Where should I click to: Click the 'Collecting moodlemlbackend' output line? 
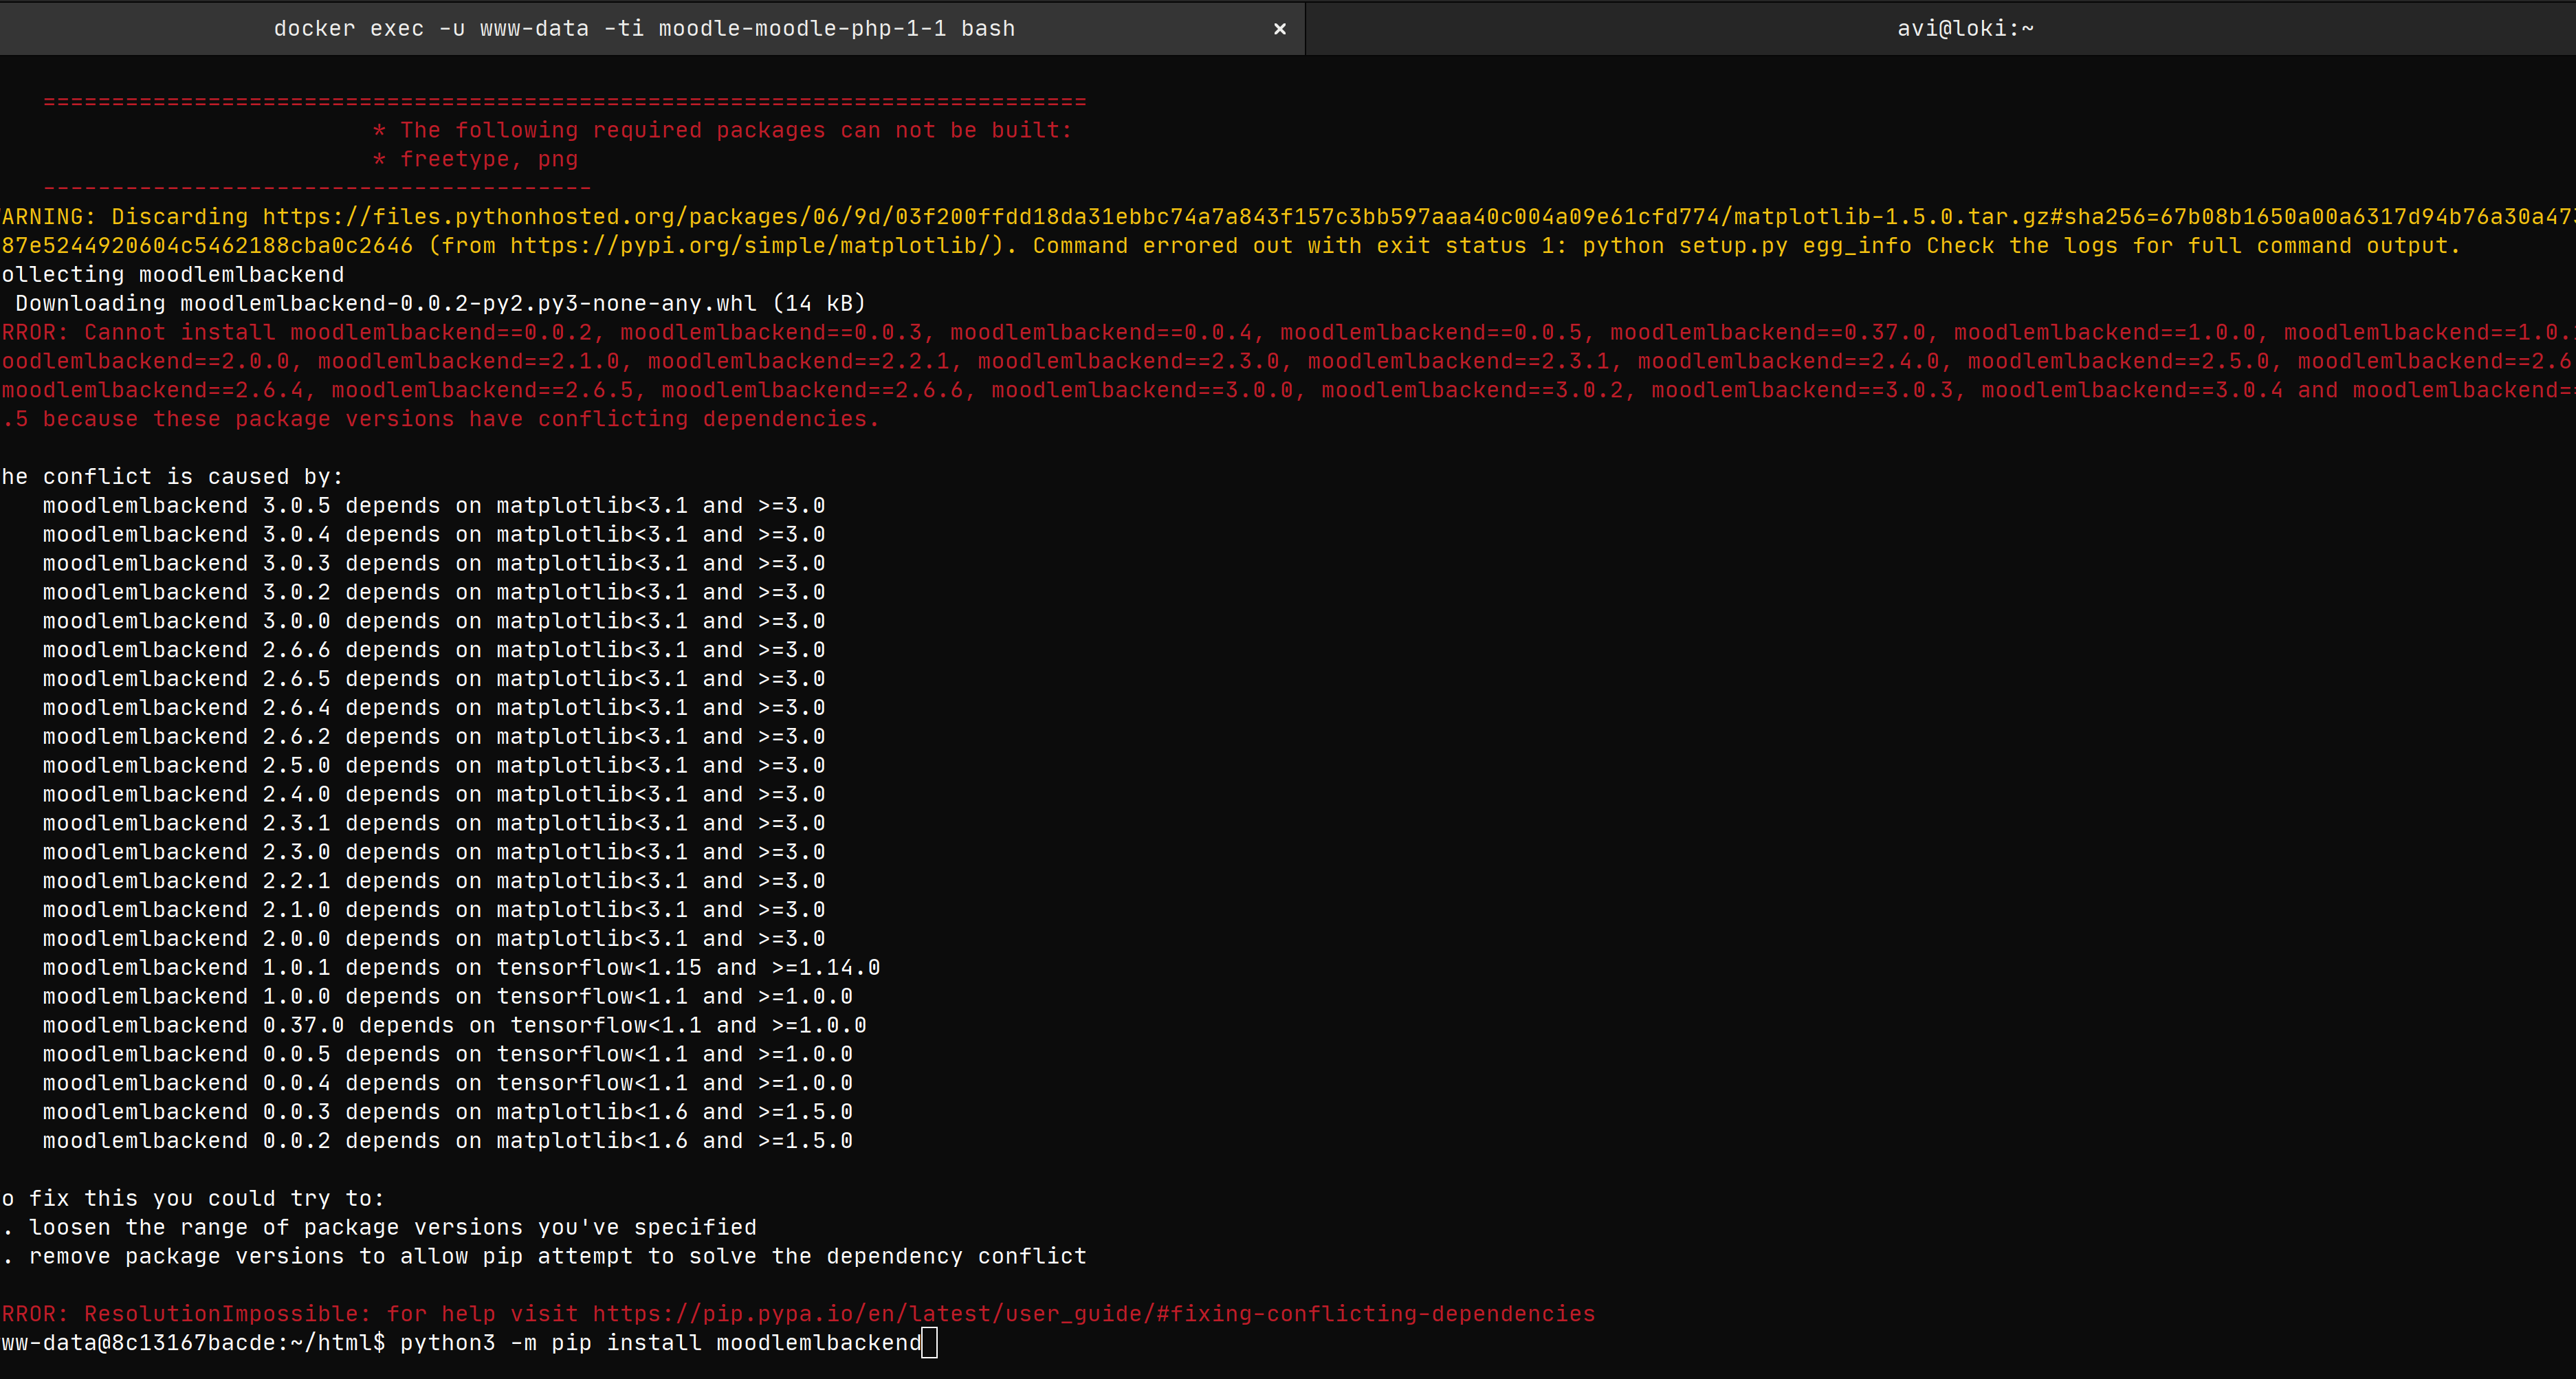[172, 275]
